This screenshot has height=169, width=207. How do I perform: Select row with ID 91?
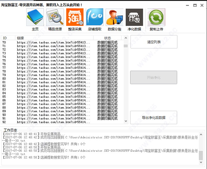click(x=62, y=118)
